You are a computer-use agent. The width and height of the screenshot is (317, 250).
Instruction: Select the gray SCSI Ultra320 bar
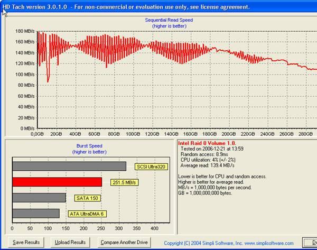[69, 166]
